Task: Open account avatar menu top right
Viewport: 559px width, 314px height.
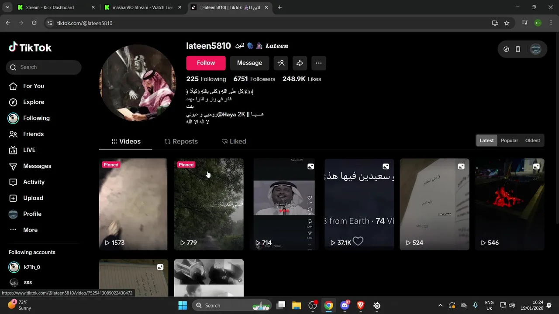Action: [x=535, y=49]
